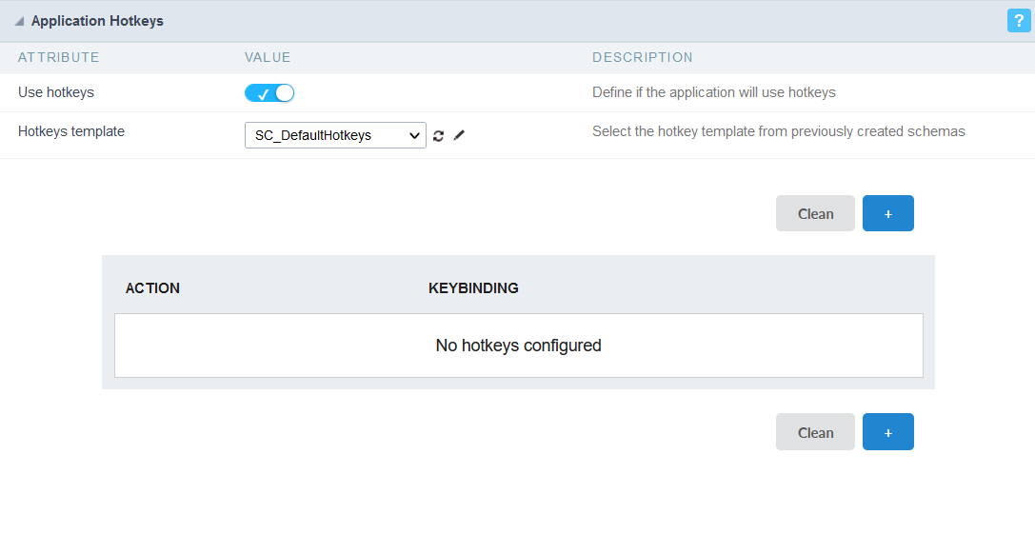Select the 'No hotkeys configured' empty row
The width and height of the screenshot is (1035, 534).
(x=518, y=346)
